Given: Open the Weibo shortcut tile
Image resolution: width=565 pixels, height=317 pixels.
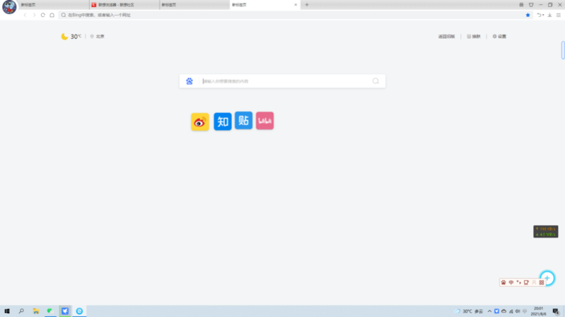Looking at the screenshot, I should tap(200, 122).
